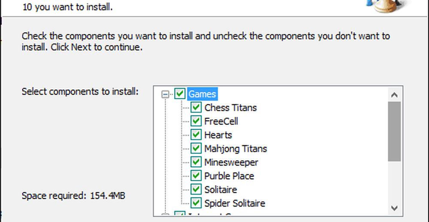429x222 pixels.
Task: Uncheck the Solitaire checkbox
Action: [196, 189]
